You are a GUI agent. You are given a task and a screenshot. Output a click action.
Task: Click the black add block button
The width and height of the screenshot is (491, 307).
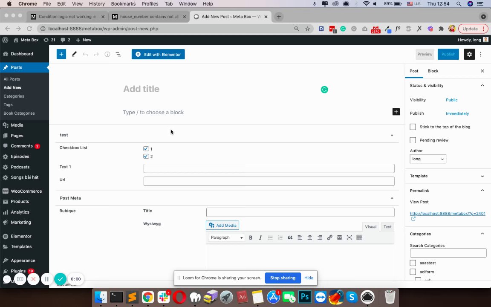396,112
